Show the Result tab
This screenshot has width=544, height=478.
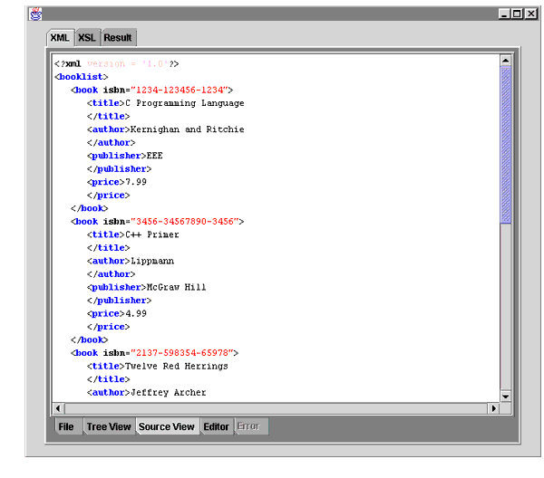(x=118, y=37)
